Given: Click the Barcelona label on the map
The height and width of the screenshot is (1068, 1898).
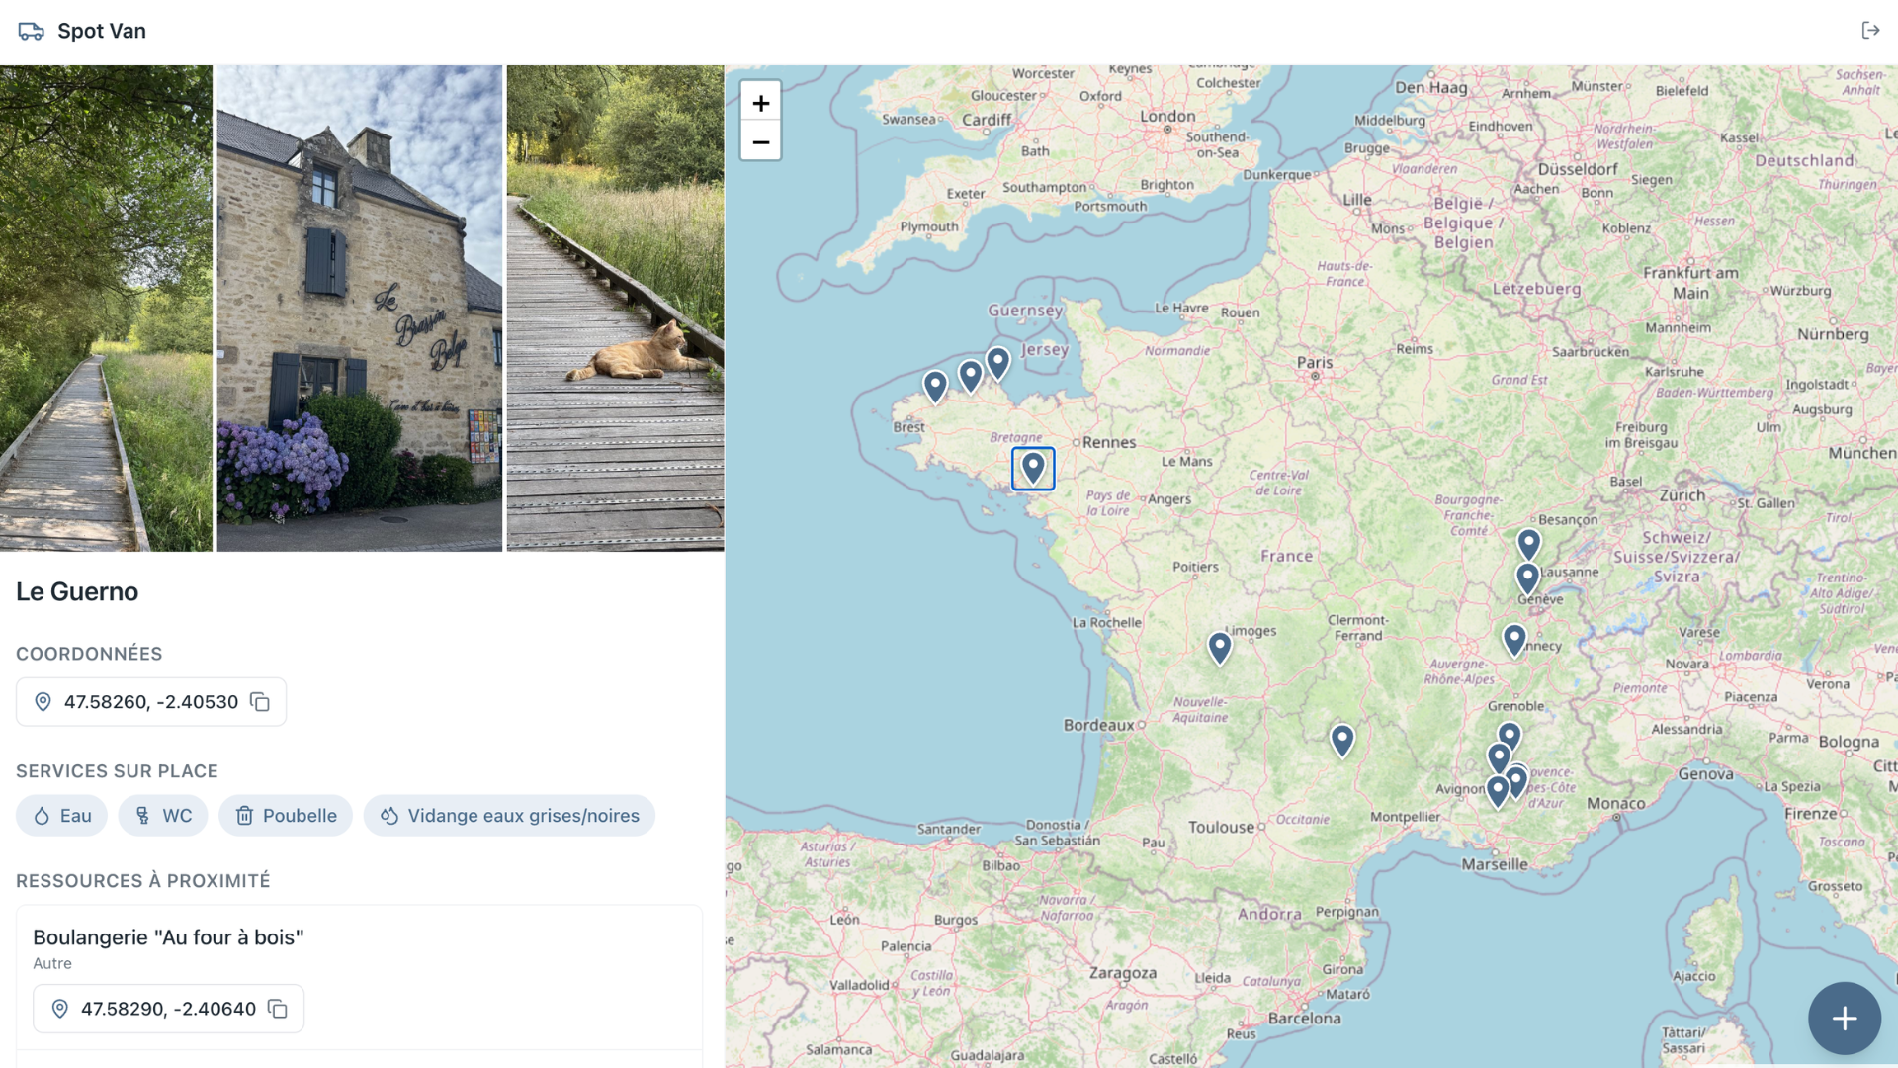Looking at the screenshot, I should (1305, 1019).
